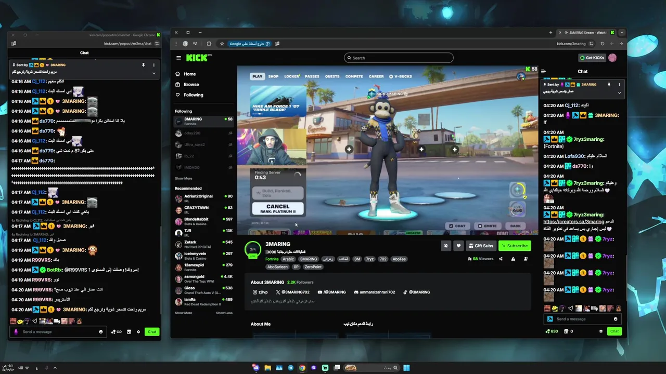
Task: Click user avatar next to Get KICKs
Action: pos(612,58)
